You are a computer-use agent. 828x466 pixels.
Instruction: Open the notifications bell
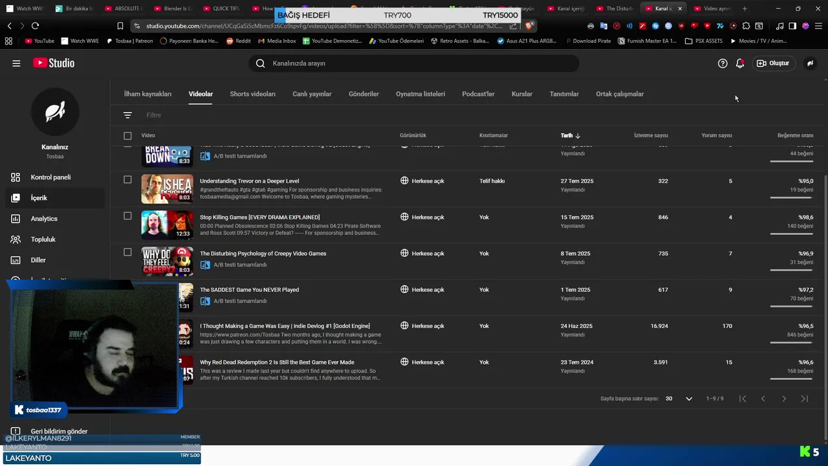(740, 63)
